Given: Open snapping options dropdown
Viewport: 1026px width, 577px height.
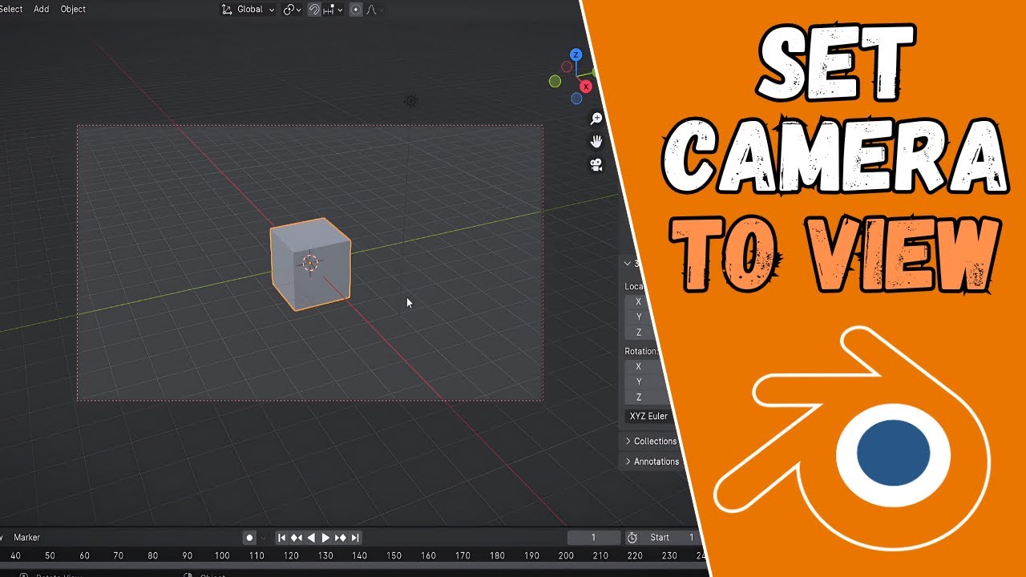Looking at the screenshot, I should click(333, 10).
